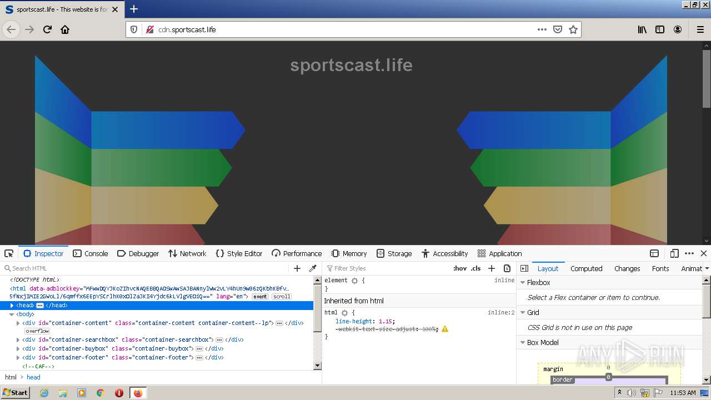This screenshot has height=400, width=711.
Task: Open the DevTools three-dot customize menu
Action: pos(689,253)
